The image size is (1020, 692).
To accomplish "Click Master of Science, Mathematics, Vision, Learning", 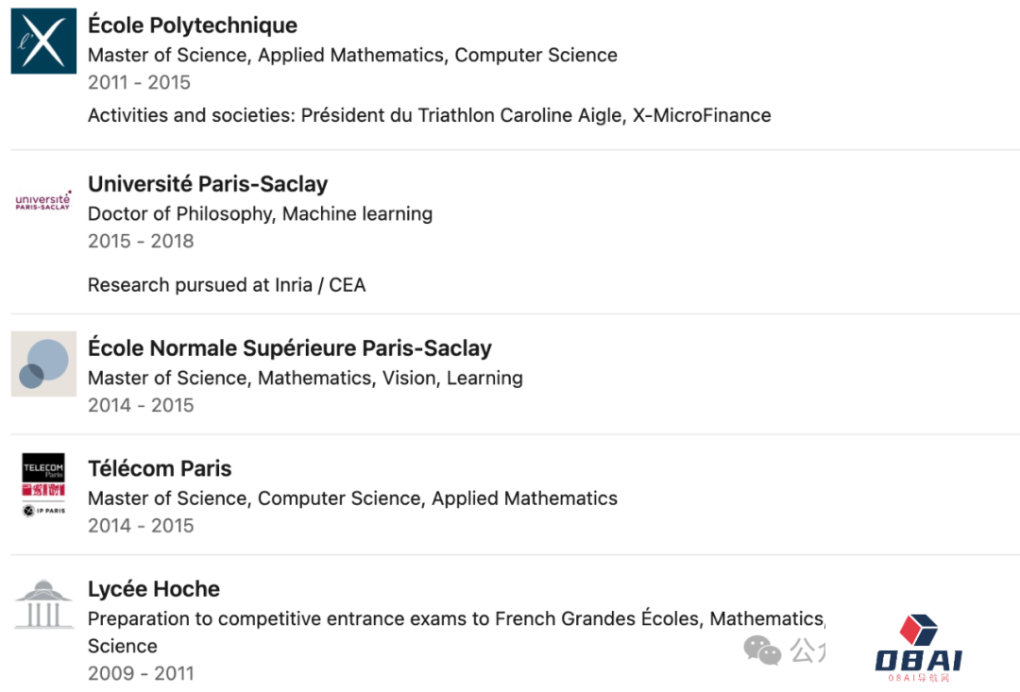I will (305, 379).
